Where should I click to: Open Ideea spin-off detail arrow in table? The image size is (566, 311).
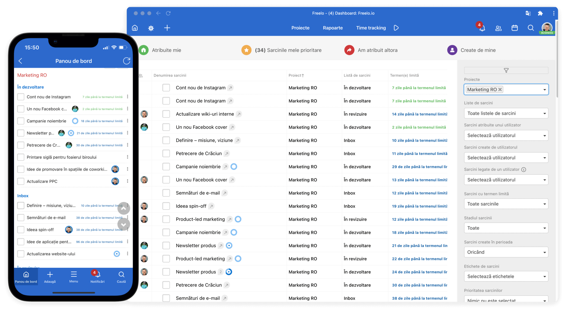211,206
